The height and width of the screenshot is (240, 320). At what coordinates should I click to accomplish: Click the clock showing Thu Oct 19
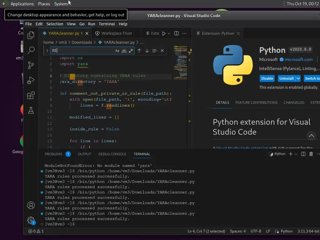(302, 4)
